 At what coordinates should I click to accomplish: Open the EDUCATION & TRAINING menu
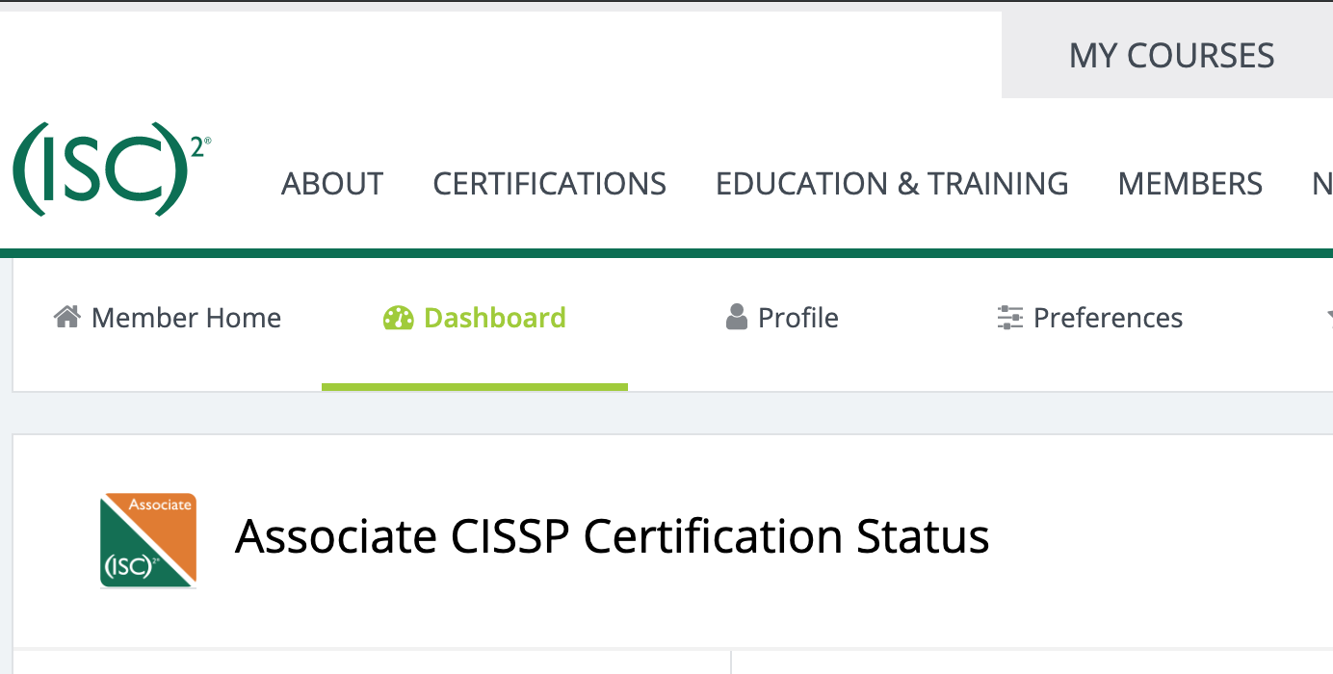(x=892, y=183)
